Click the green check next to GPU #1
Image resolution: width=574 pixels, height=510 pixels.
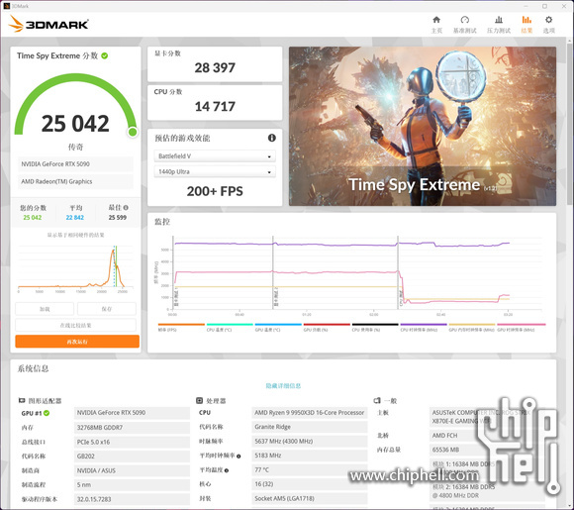tap(47, 413)
